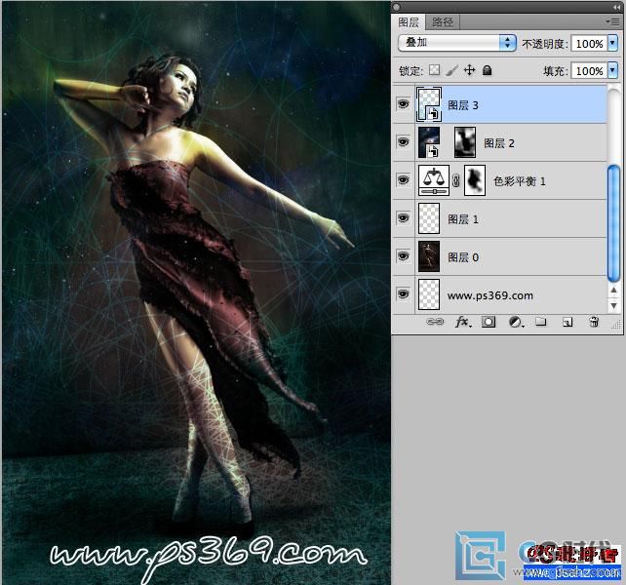Hide the 图层 1 layer
Screen dimensions: 626x585
coord(404,218)
